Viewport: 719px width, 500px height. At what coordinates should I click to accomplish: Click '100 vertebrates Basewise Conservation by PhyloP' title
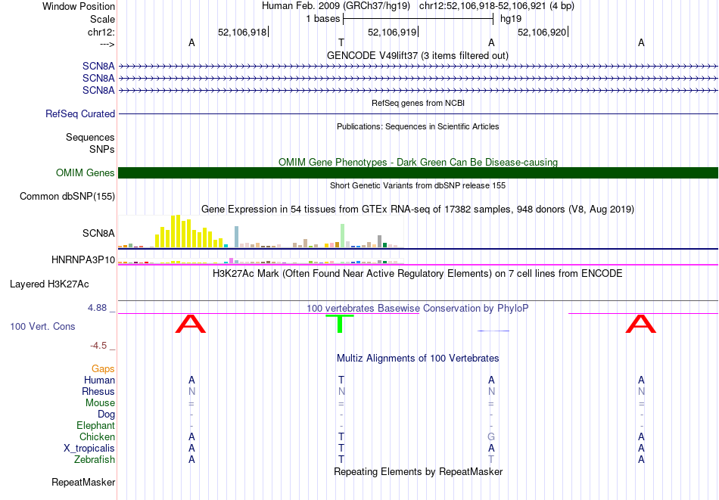[x=418, y=309]
